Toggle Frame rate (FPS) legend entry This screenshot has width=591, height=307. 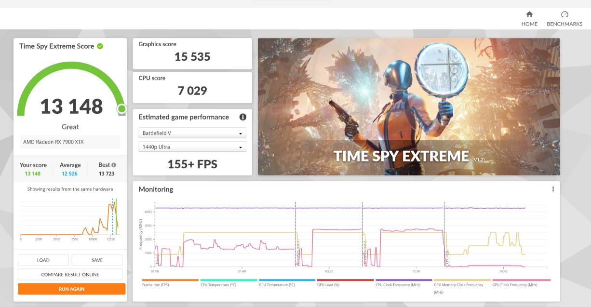170,283
